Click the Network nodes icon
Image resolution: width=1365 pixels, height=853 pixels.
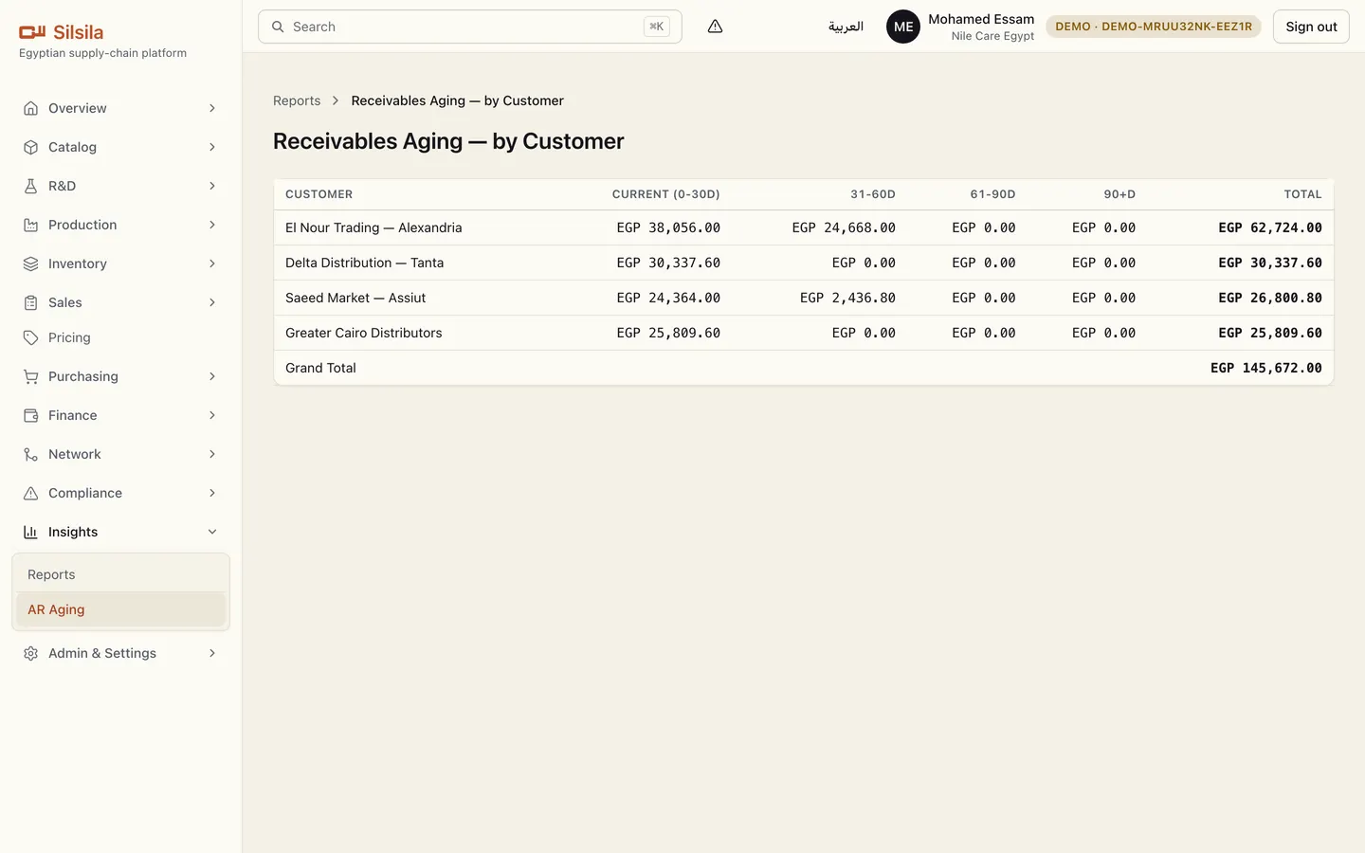[x=30, y=454]
